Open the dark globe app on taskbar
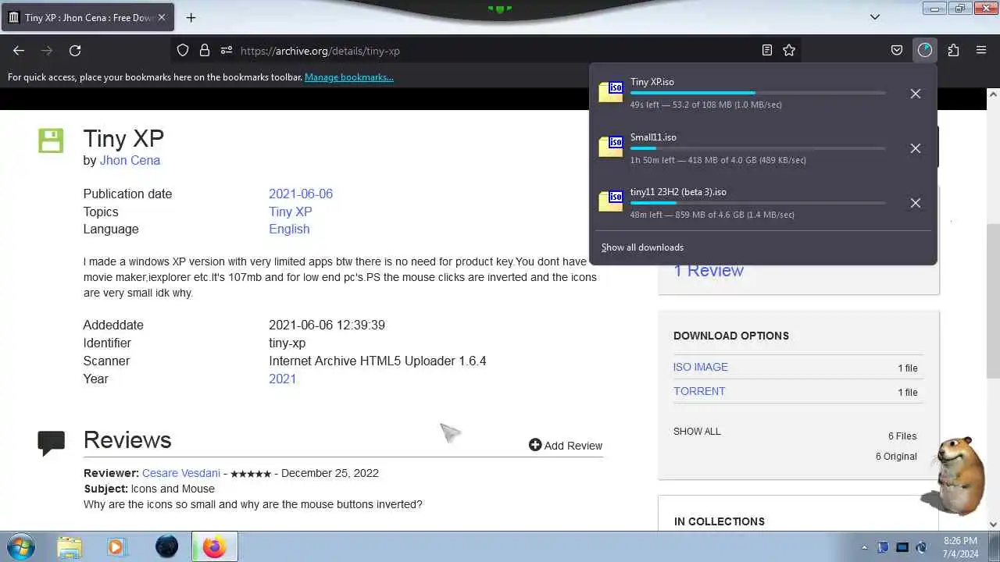1000x562 pixels. [166, 547]
